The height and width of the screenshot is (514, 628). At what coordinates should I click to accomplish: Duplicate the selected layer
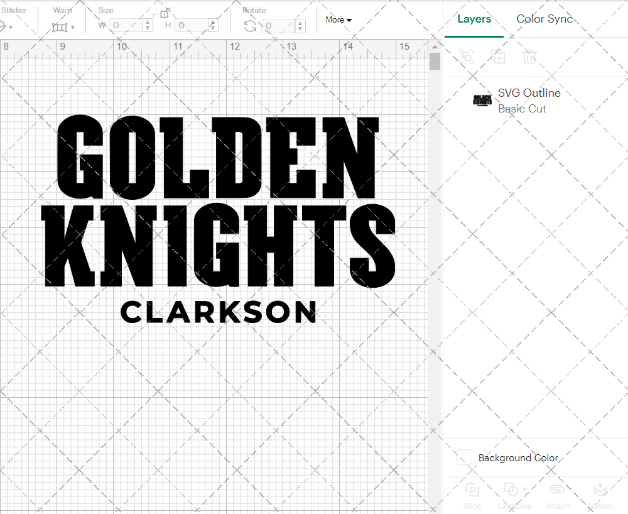pyautogui.click(x=499, y=57)
